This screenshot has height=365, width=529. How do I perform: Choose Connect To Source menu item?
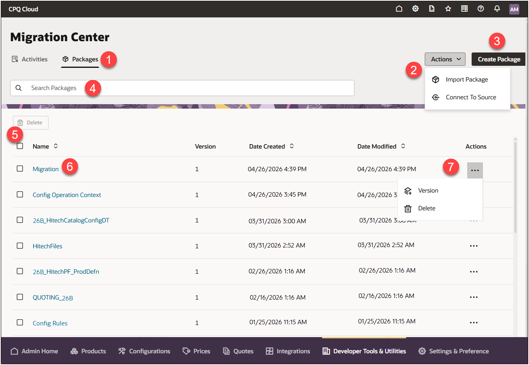click(467, 97)
